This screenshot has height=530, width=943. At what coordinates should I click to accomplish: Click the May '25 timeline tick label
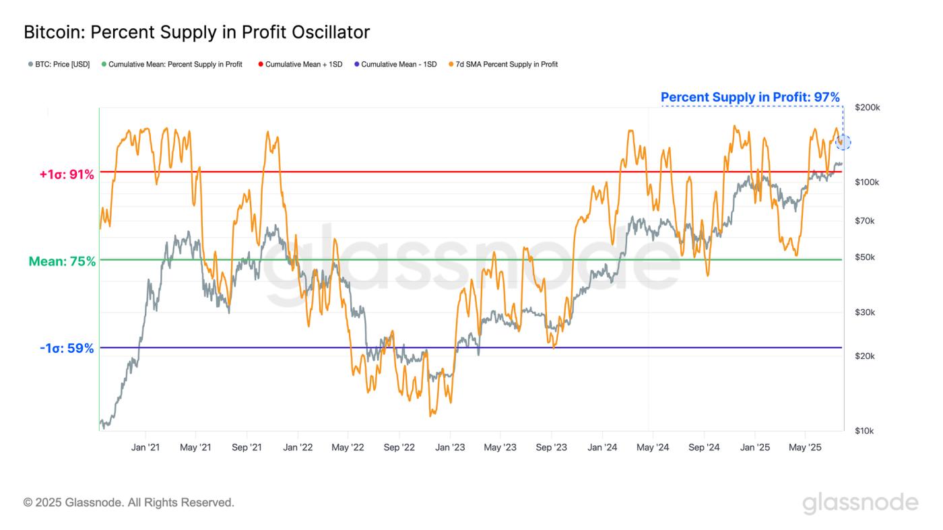(805, 447)
